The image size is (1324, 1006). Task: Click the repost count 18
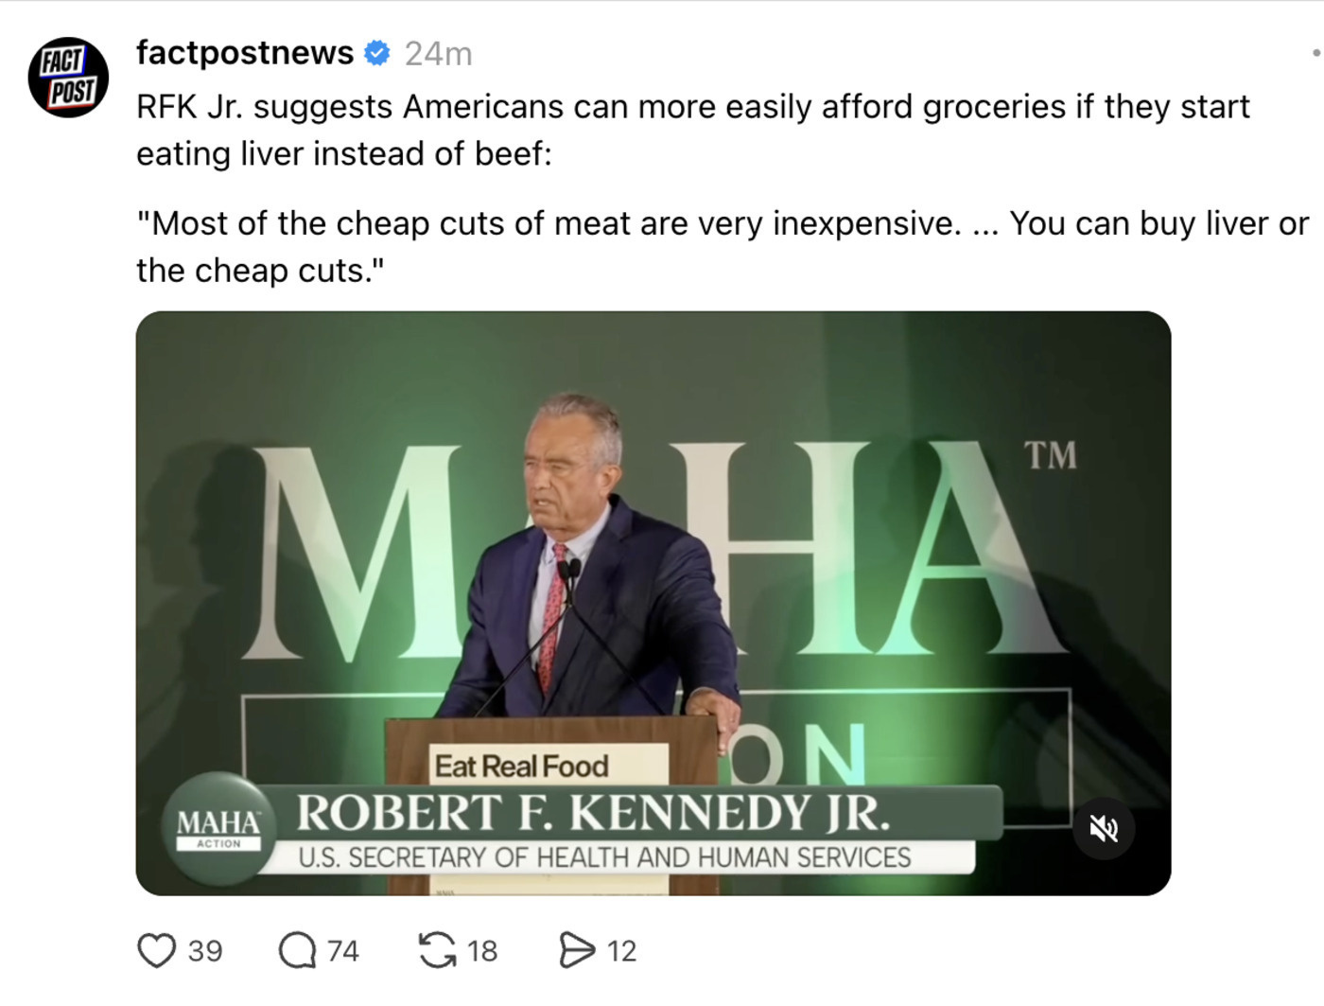click(x=482, y=950)
